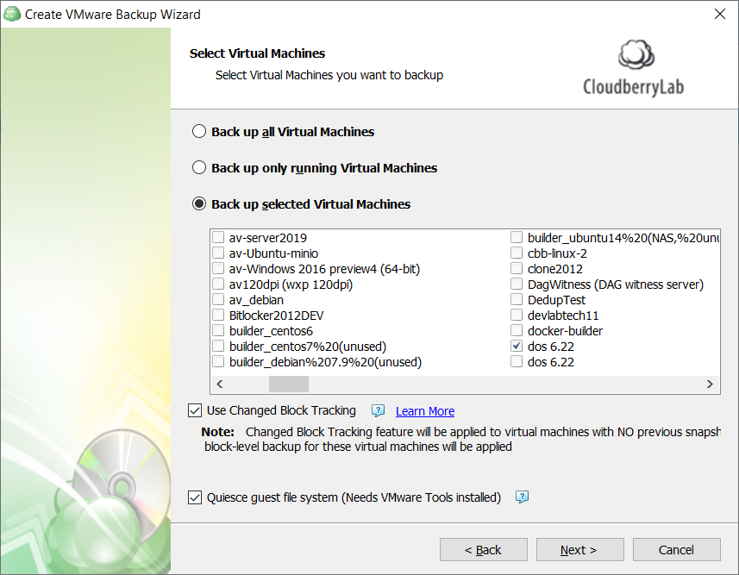Click the help icon beside Changed Block Tracking
Image resolution: width=739 pixels, height=575 pixels.
378,411
